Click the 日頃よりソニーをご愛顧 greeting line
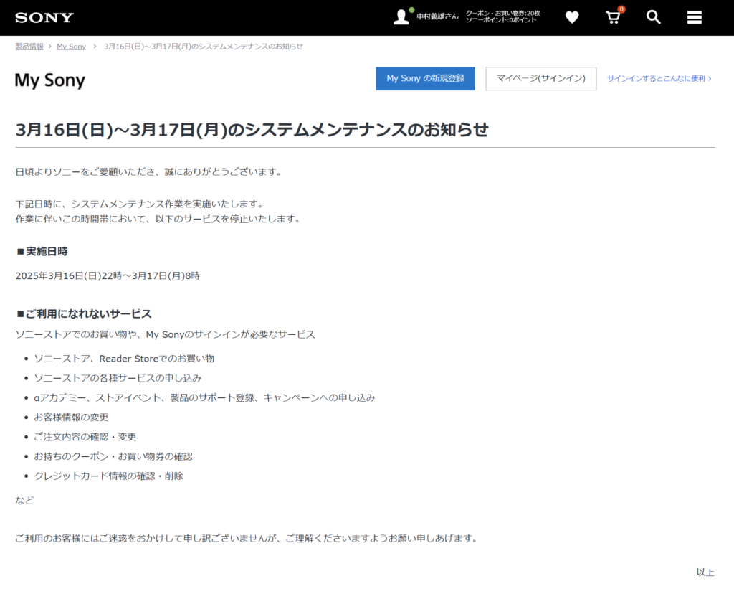 tap(150, 172)
